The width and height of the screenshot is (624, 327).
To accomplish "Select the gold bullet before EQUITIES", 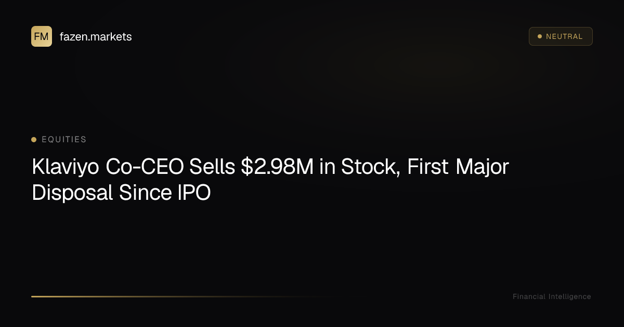I will pos(34,140).
